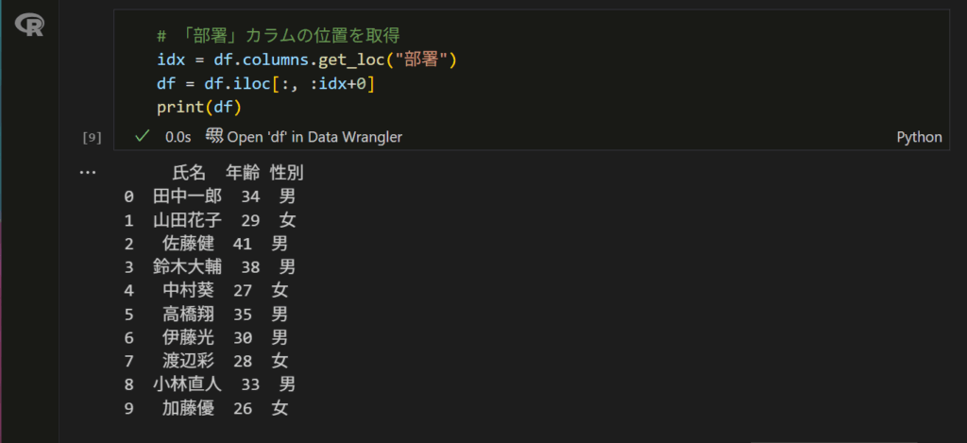Click the 山田花子 output row
967x443 pixels.
[x=210, y=220]
